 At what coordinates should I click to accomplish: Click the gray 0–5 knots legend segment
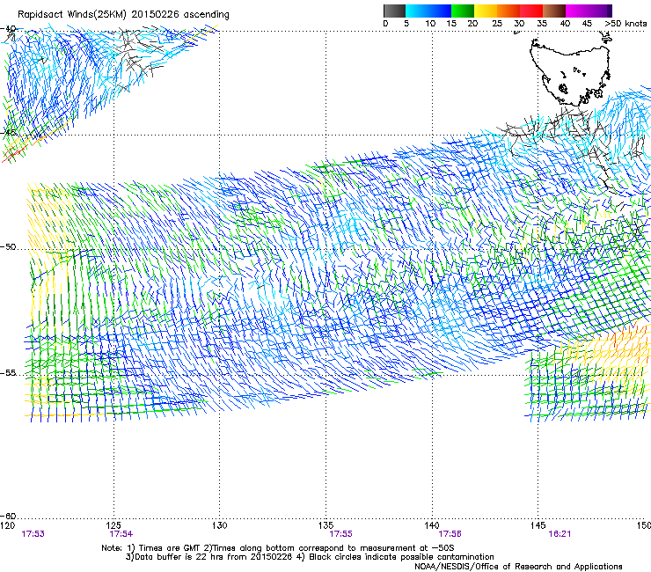(x=394, y=11)
